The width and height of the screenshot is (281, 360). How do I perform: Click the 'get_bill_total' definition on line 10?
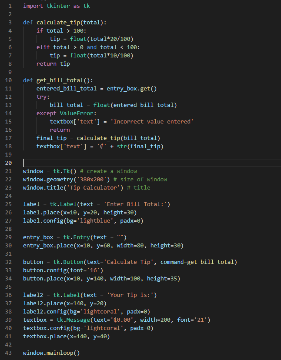coord(60,80)
